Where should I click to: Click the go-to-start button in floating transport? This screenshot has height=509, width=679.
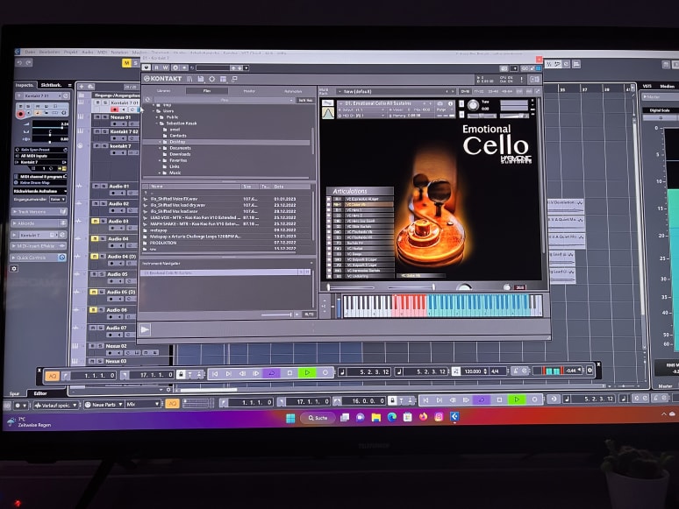tap(215, 373)
